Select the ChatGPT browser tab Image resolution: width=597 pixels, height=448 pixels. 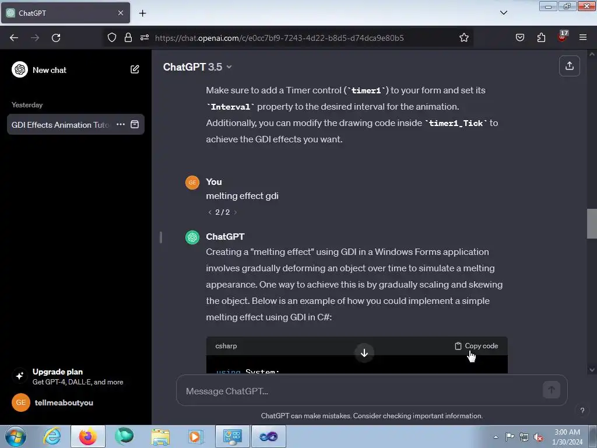65,13
